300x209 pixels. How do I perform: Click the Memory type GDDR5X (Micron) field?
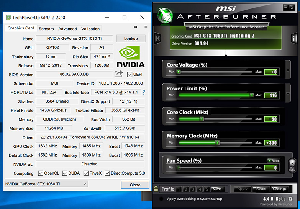[59, 119]
